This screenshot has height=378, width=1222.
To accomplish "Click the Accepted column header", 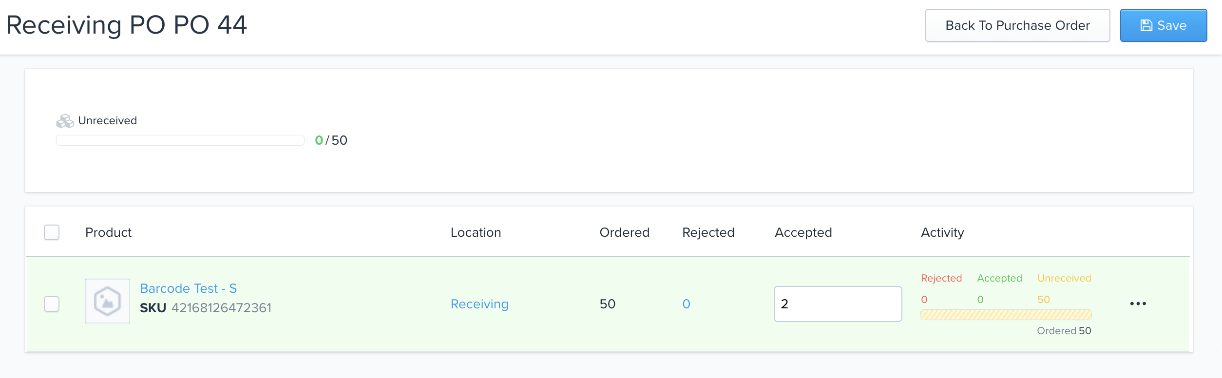I will [803, 232].
